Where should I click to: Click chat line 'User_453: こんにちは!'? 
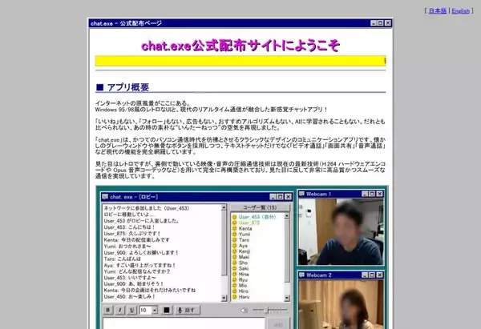(x=129, y=227)
